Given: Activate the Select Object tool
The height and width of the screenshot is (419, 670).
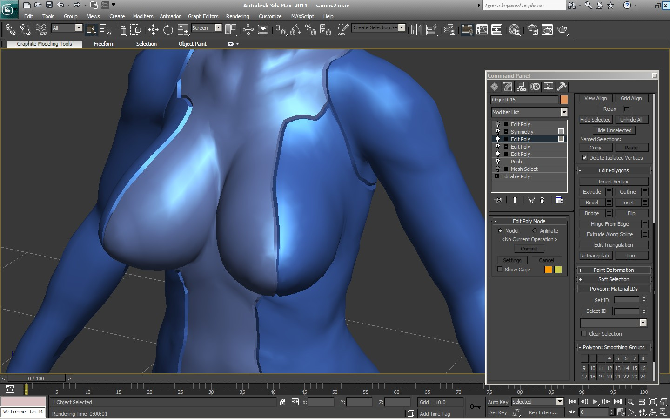Looking at the screenshot, I should (91, 30).
